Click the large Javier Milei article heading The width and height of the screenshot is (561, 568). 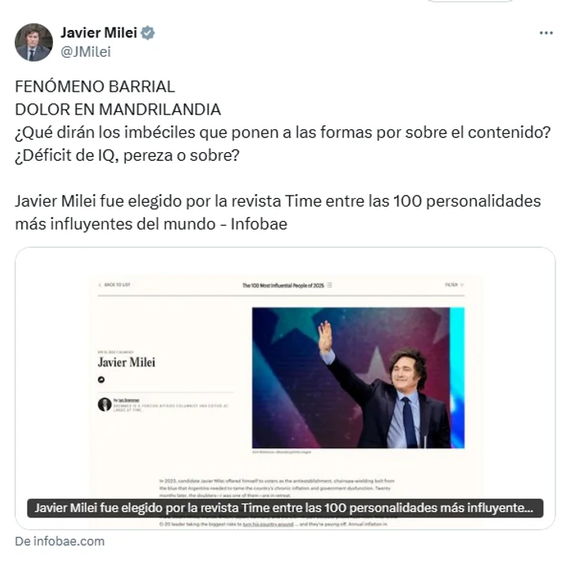click(x=126, y=362)
